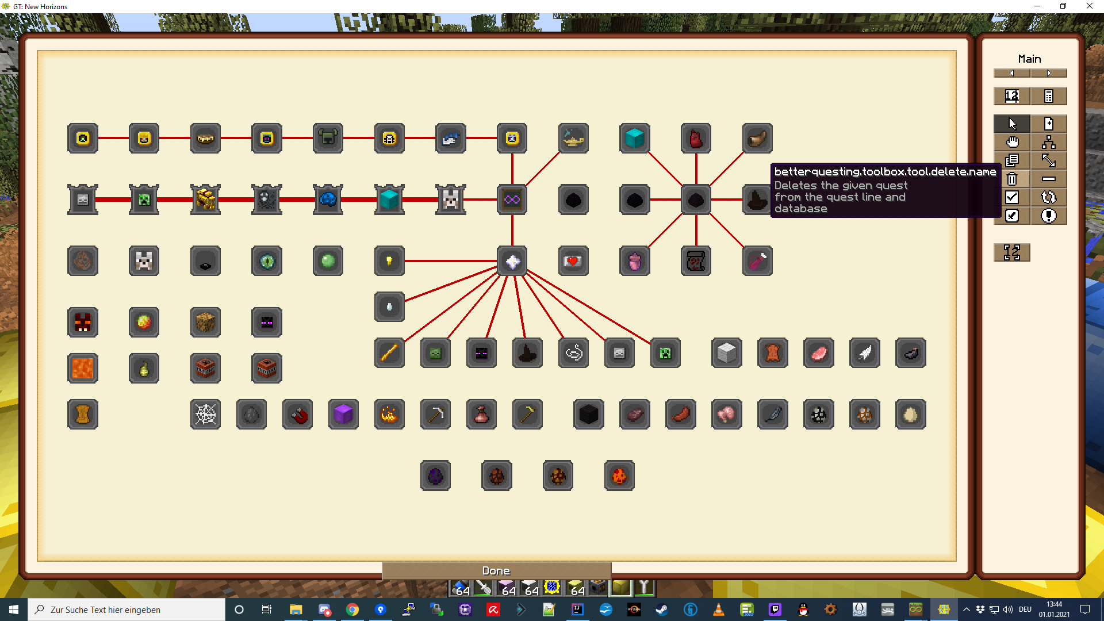Screen dimensions: 1104x621
Task: Open the previous quest line arrow
Action: (x=1012, y=73)
